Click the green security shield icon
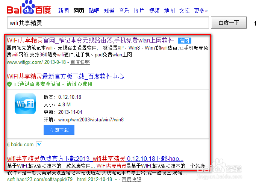The width and height of the screenshot is (256, 186). coord(9,84)
